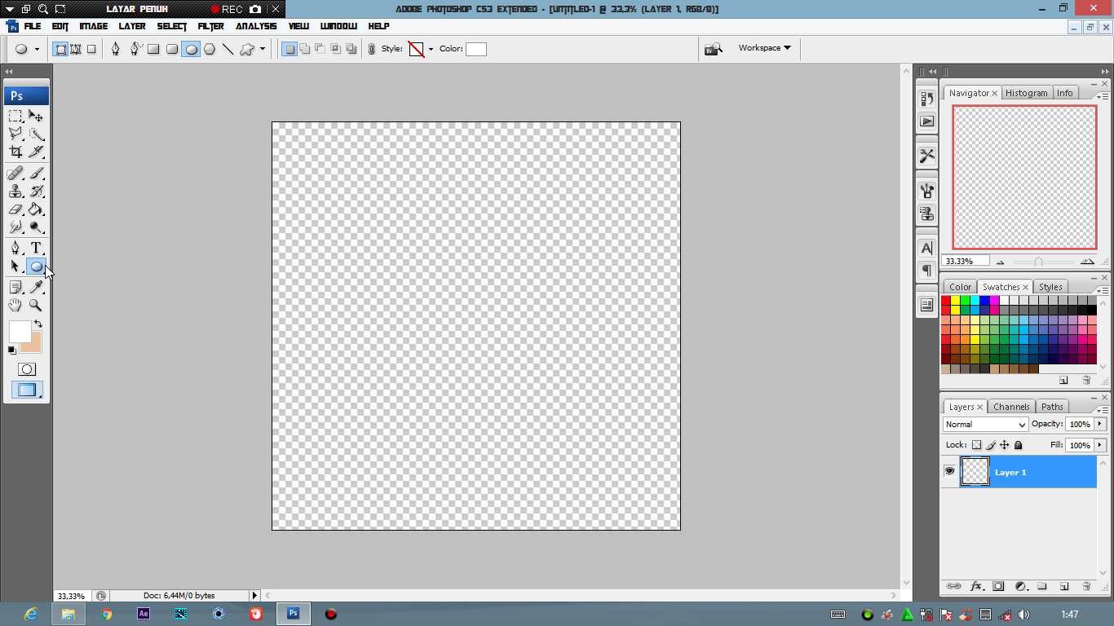
Task: Toggle Lock Transparent Pixels in Layers panel
Action: [976, 445]
